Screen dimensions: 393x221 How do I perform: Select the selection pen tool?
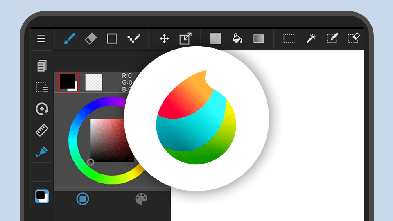(332, 39)
